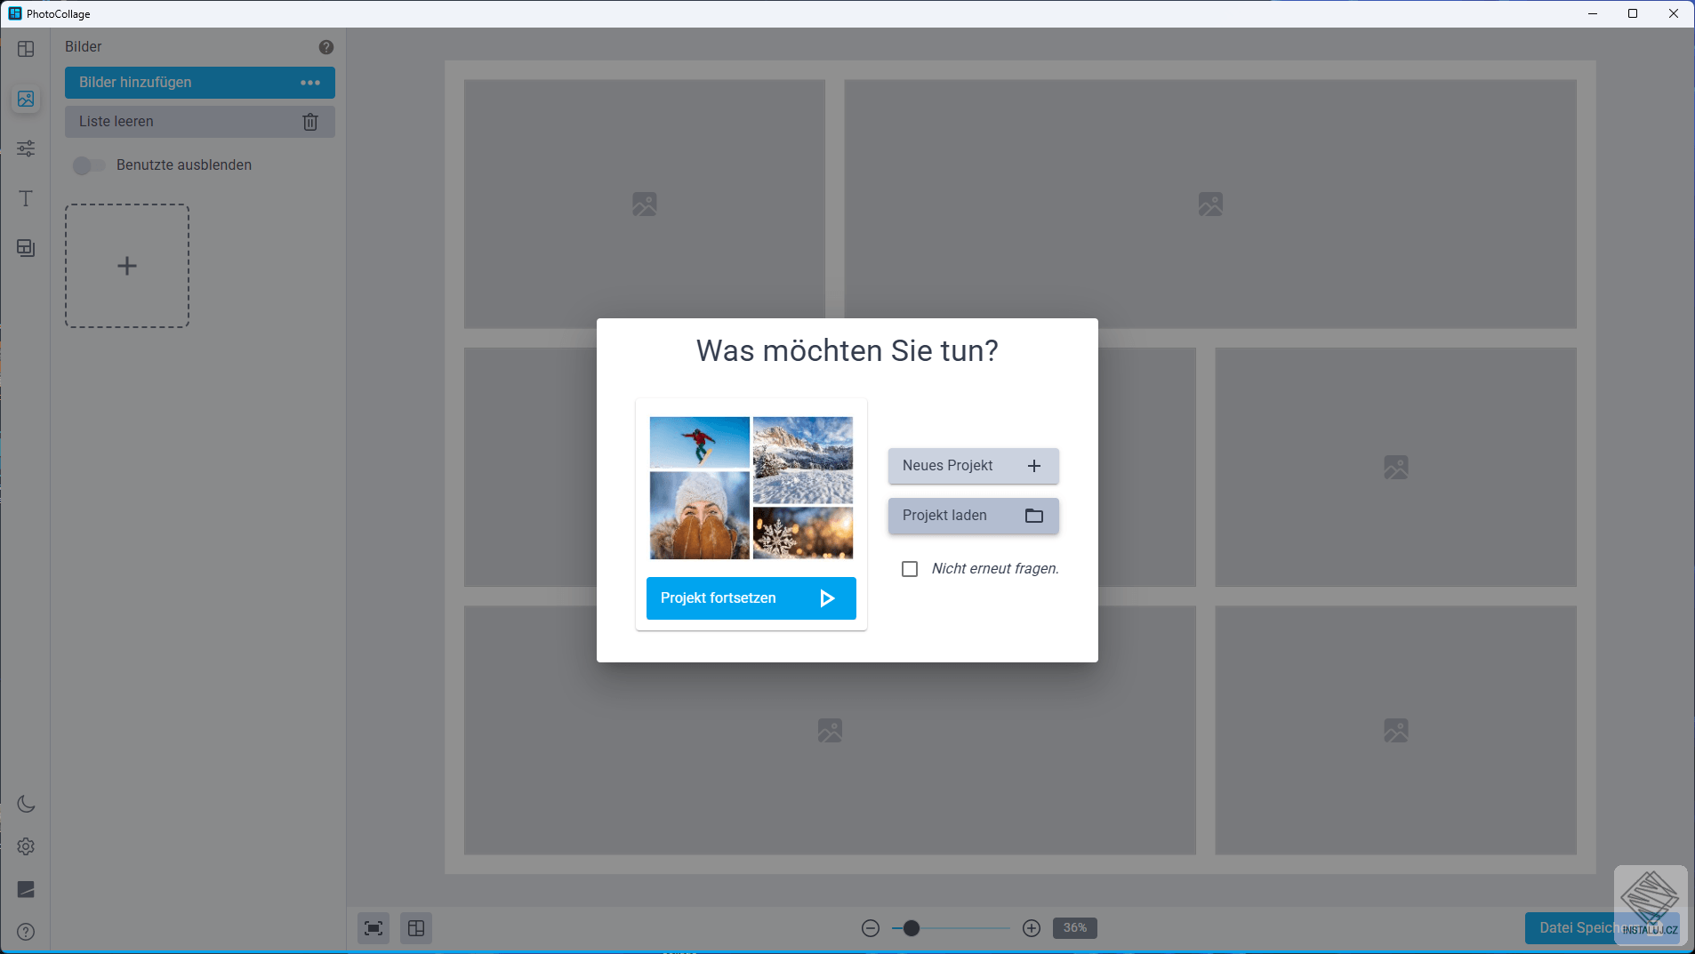
Task: Click the Bilder hinzufügen button
Action: (200, 83)
